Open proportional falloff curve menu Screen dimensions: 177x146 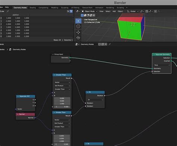[159, 11]
